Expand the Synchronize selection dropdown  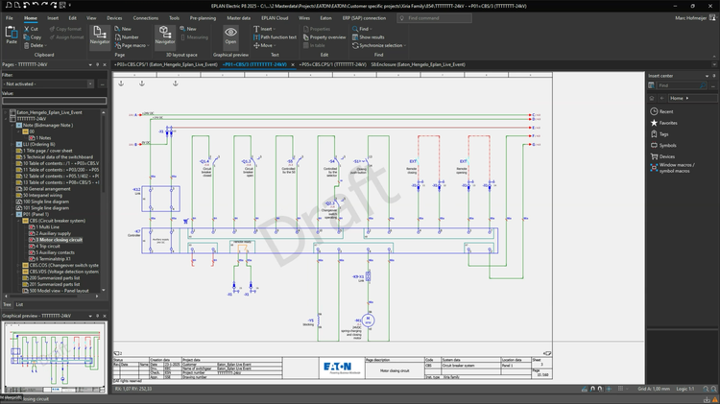404,45
